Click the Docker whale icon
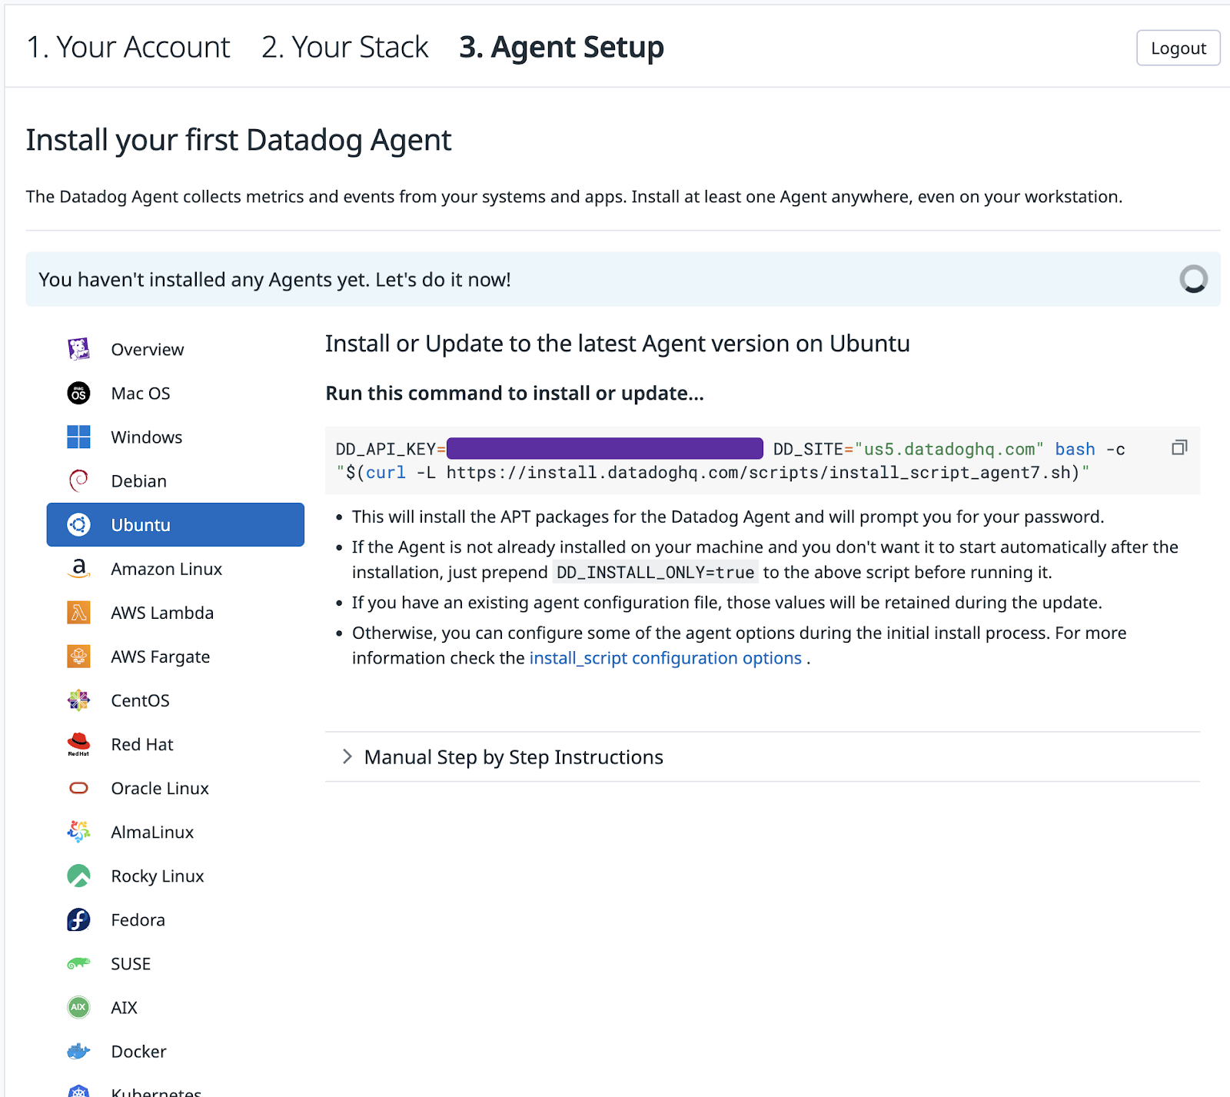The height and width of the screenshot is (1097, 1230). 78,1051
